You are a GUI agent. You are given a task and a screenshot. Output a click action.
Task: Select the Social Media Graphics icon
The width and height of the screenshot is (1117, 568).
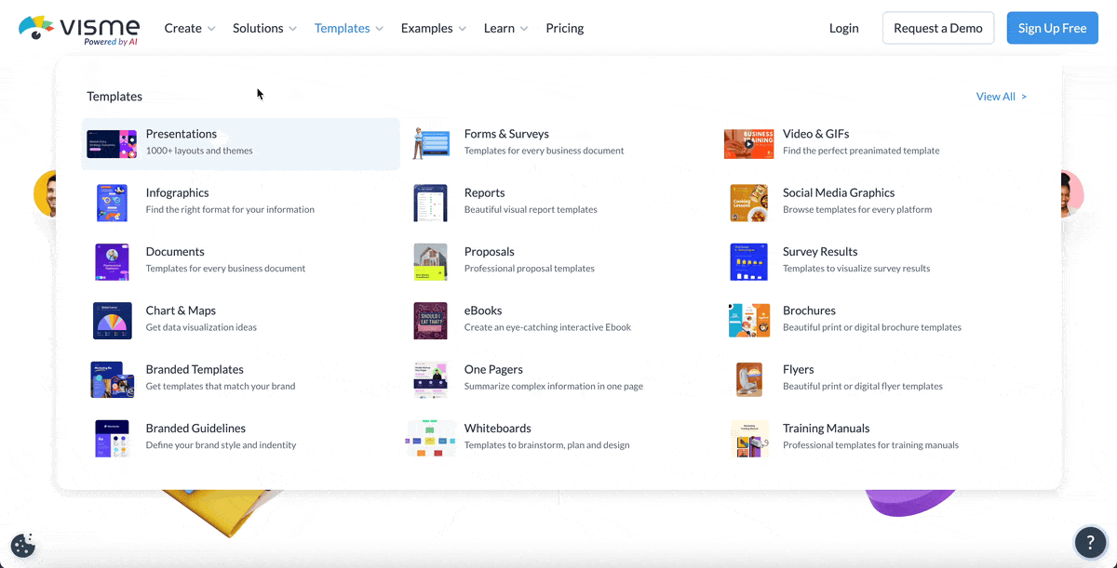pos(748,203)
